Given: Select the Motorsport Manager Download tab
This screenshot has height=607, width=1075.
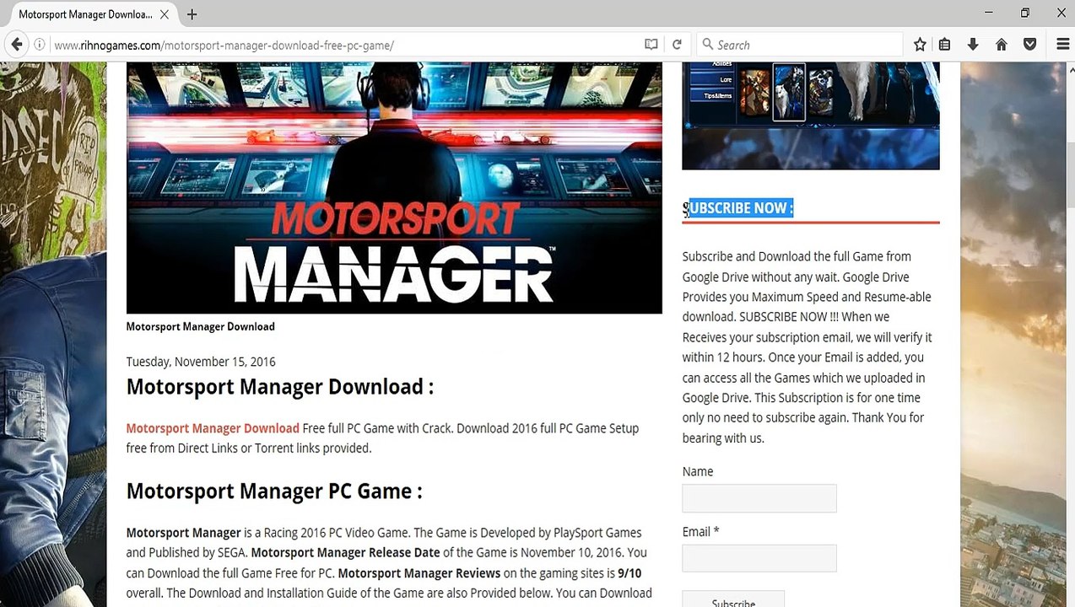Looking at the screenshot, I should (87, 14).
